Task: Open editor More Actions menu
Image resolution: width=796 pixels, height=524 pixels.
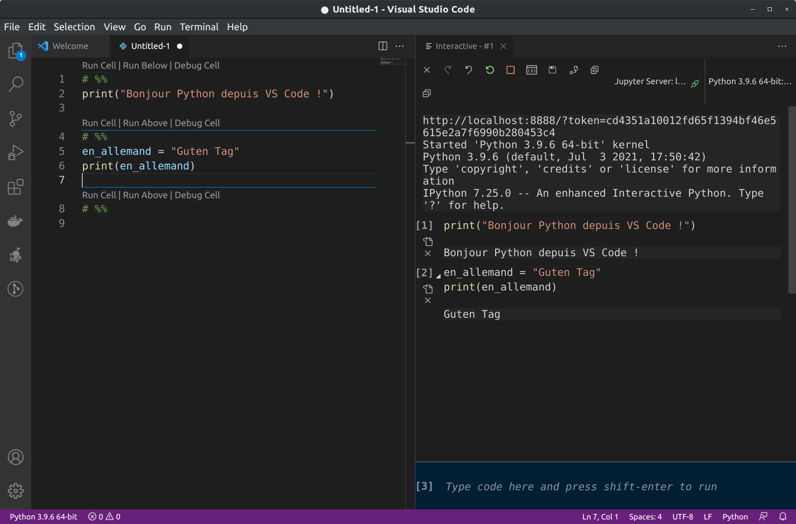Action: click(400, 46)
